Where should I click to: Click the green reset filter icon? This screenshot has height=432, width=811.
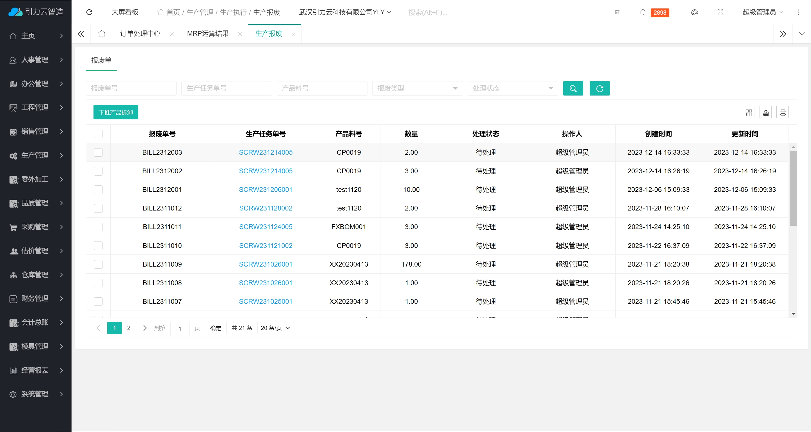[599, 88]
